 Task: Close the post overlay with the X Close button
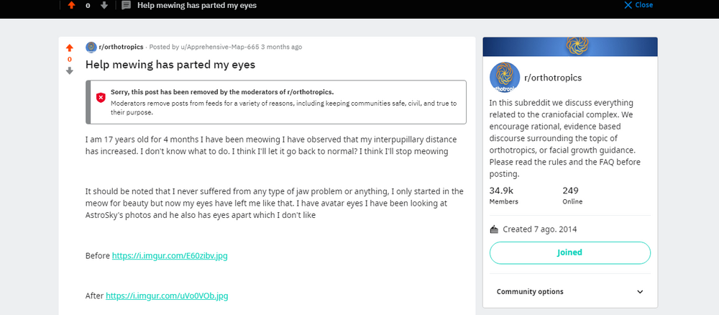pyautogui.click(x=638, y=5)
